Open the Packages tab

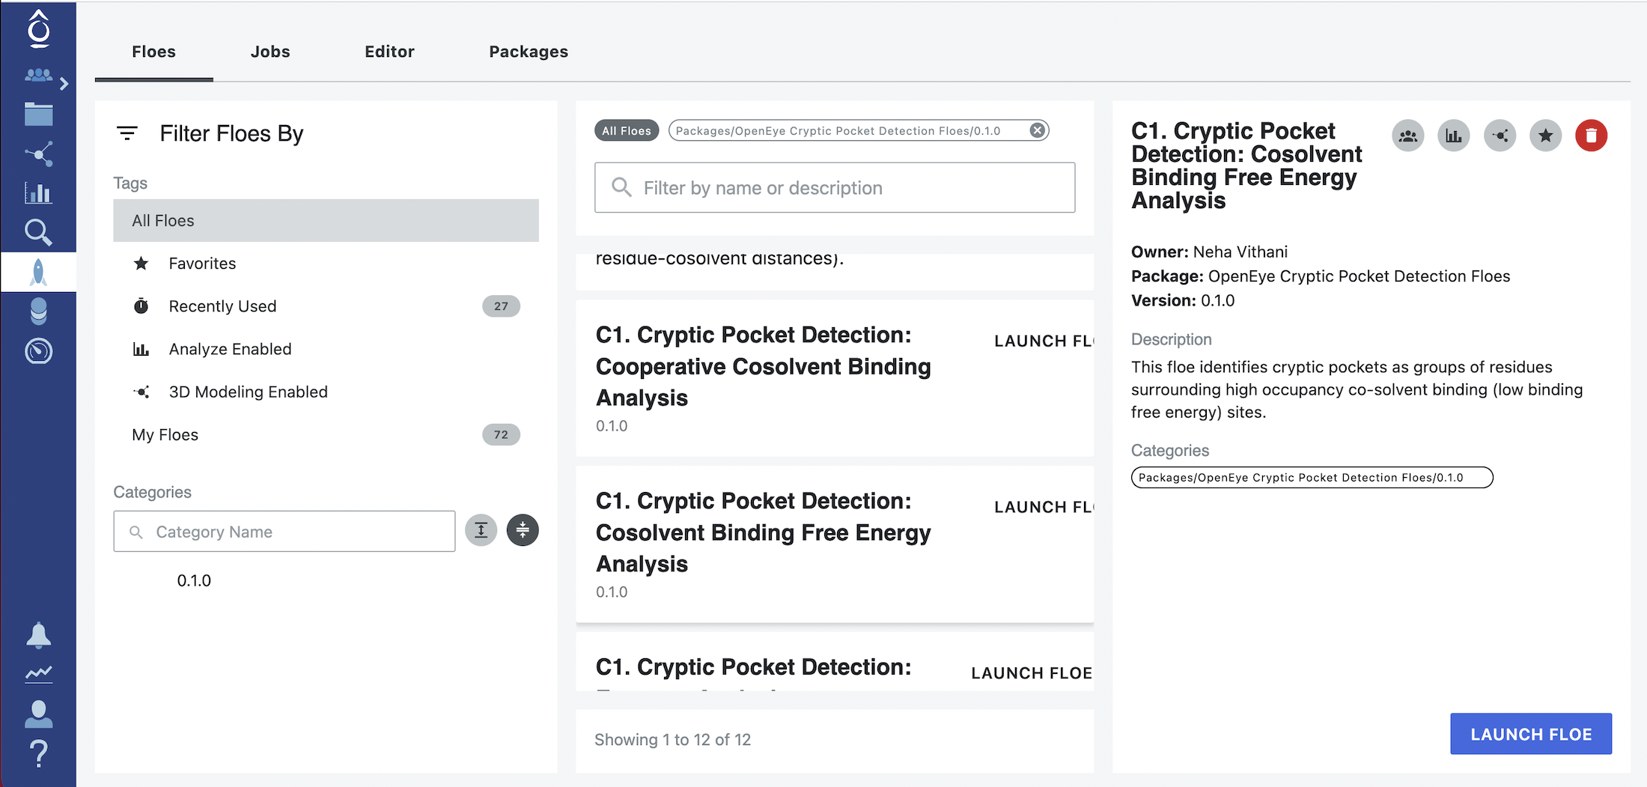(x=529, y=51)
